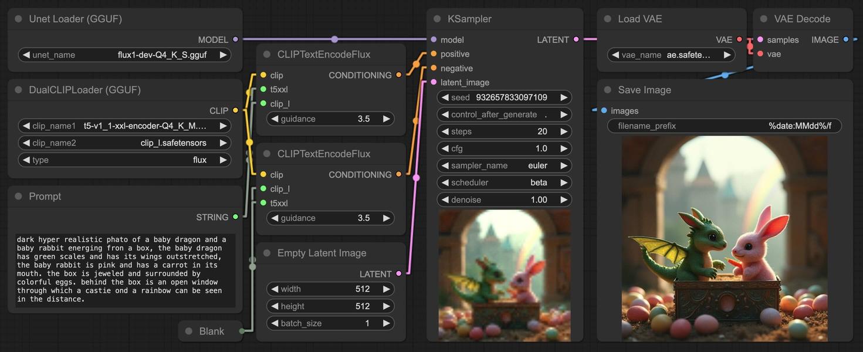
Task: Select the Empty Latent Image node title
Action: [x=321, y=253]
